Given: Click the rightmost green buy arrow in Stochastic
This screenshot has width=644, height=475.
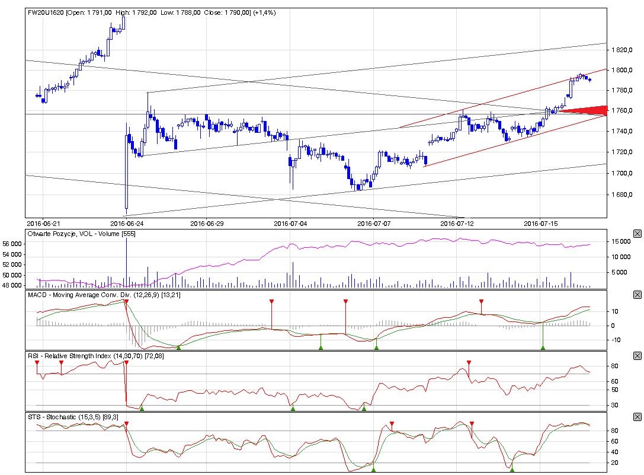Looking at the screenshot, I should (x=511, y=469).
